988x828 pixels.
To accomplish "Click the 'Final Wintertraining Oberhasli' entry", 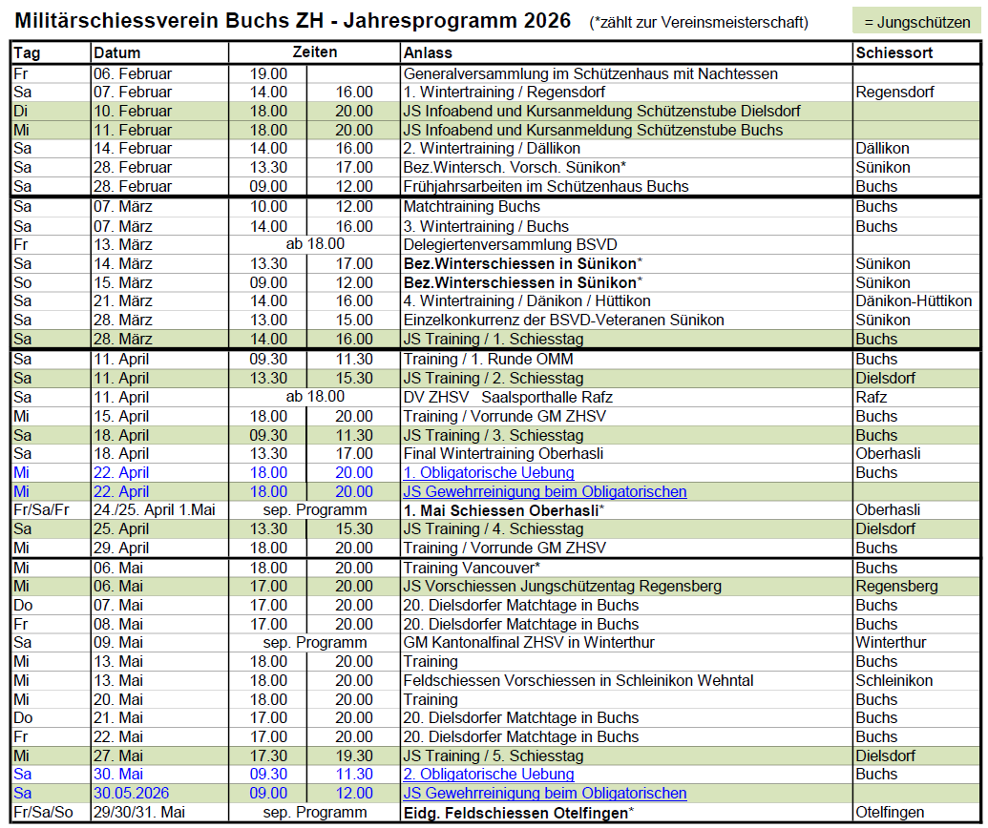I will (x=503, y=454).
